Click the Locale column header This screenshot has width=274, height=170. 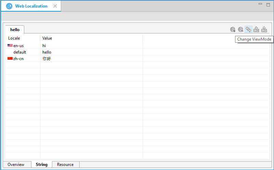(14, 38)
